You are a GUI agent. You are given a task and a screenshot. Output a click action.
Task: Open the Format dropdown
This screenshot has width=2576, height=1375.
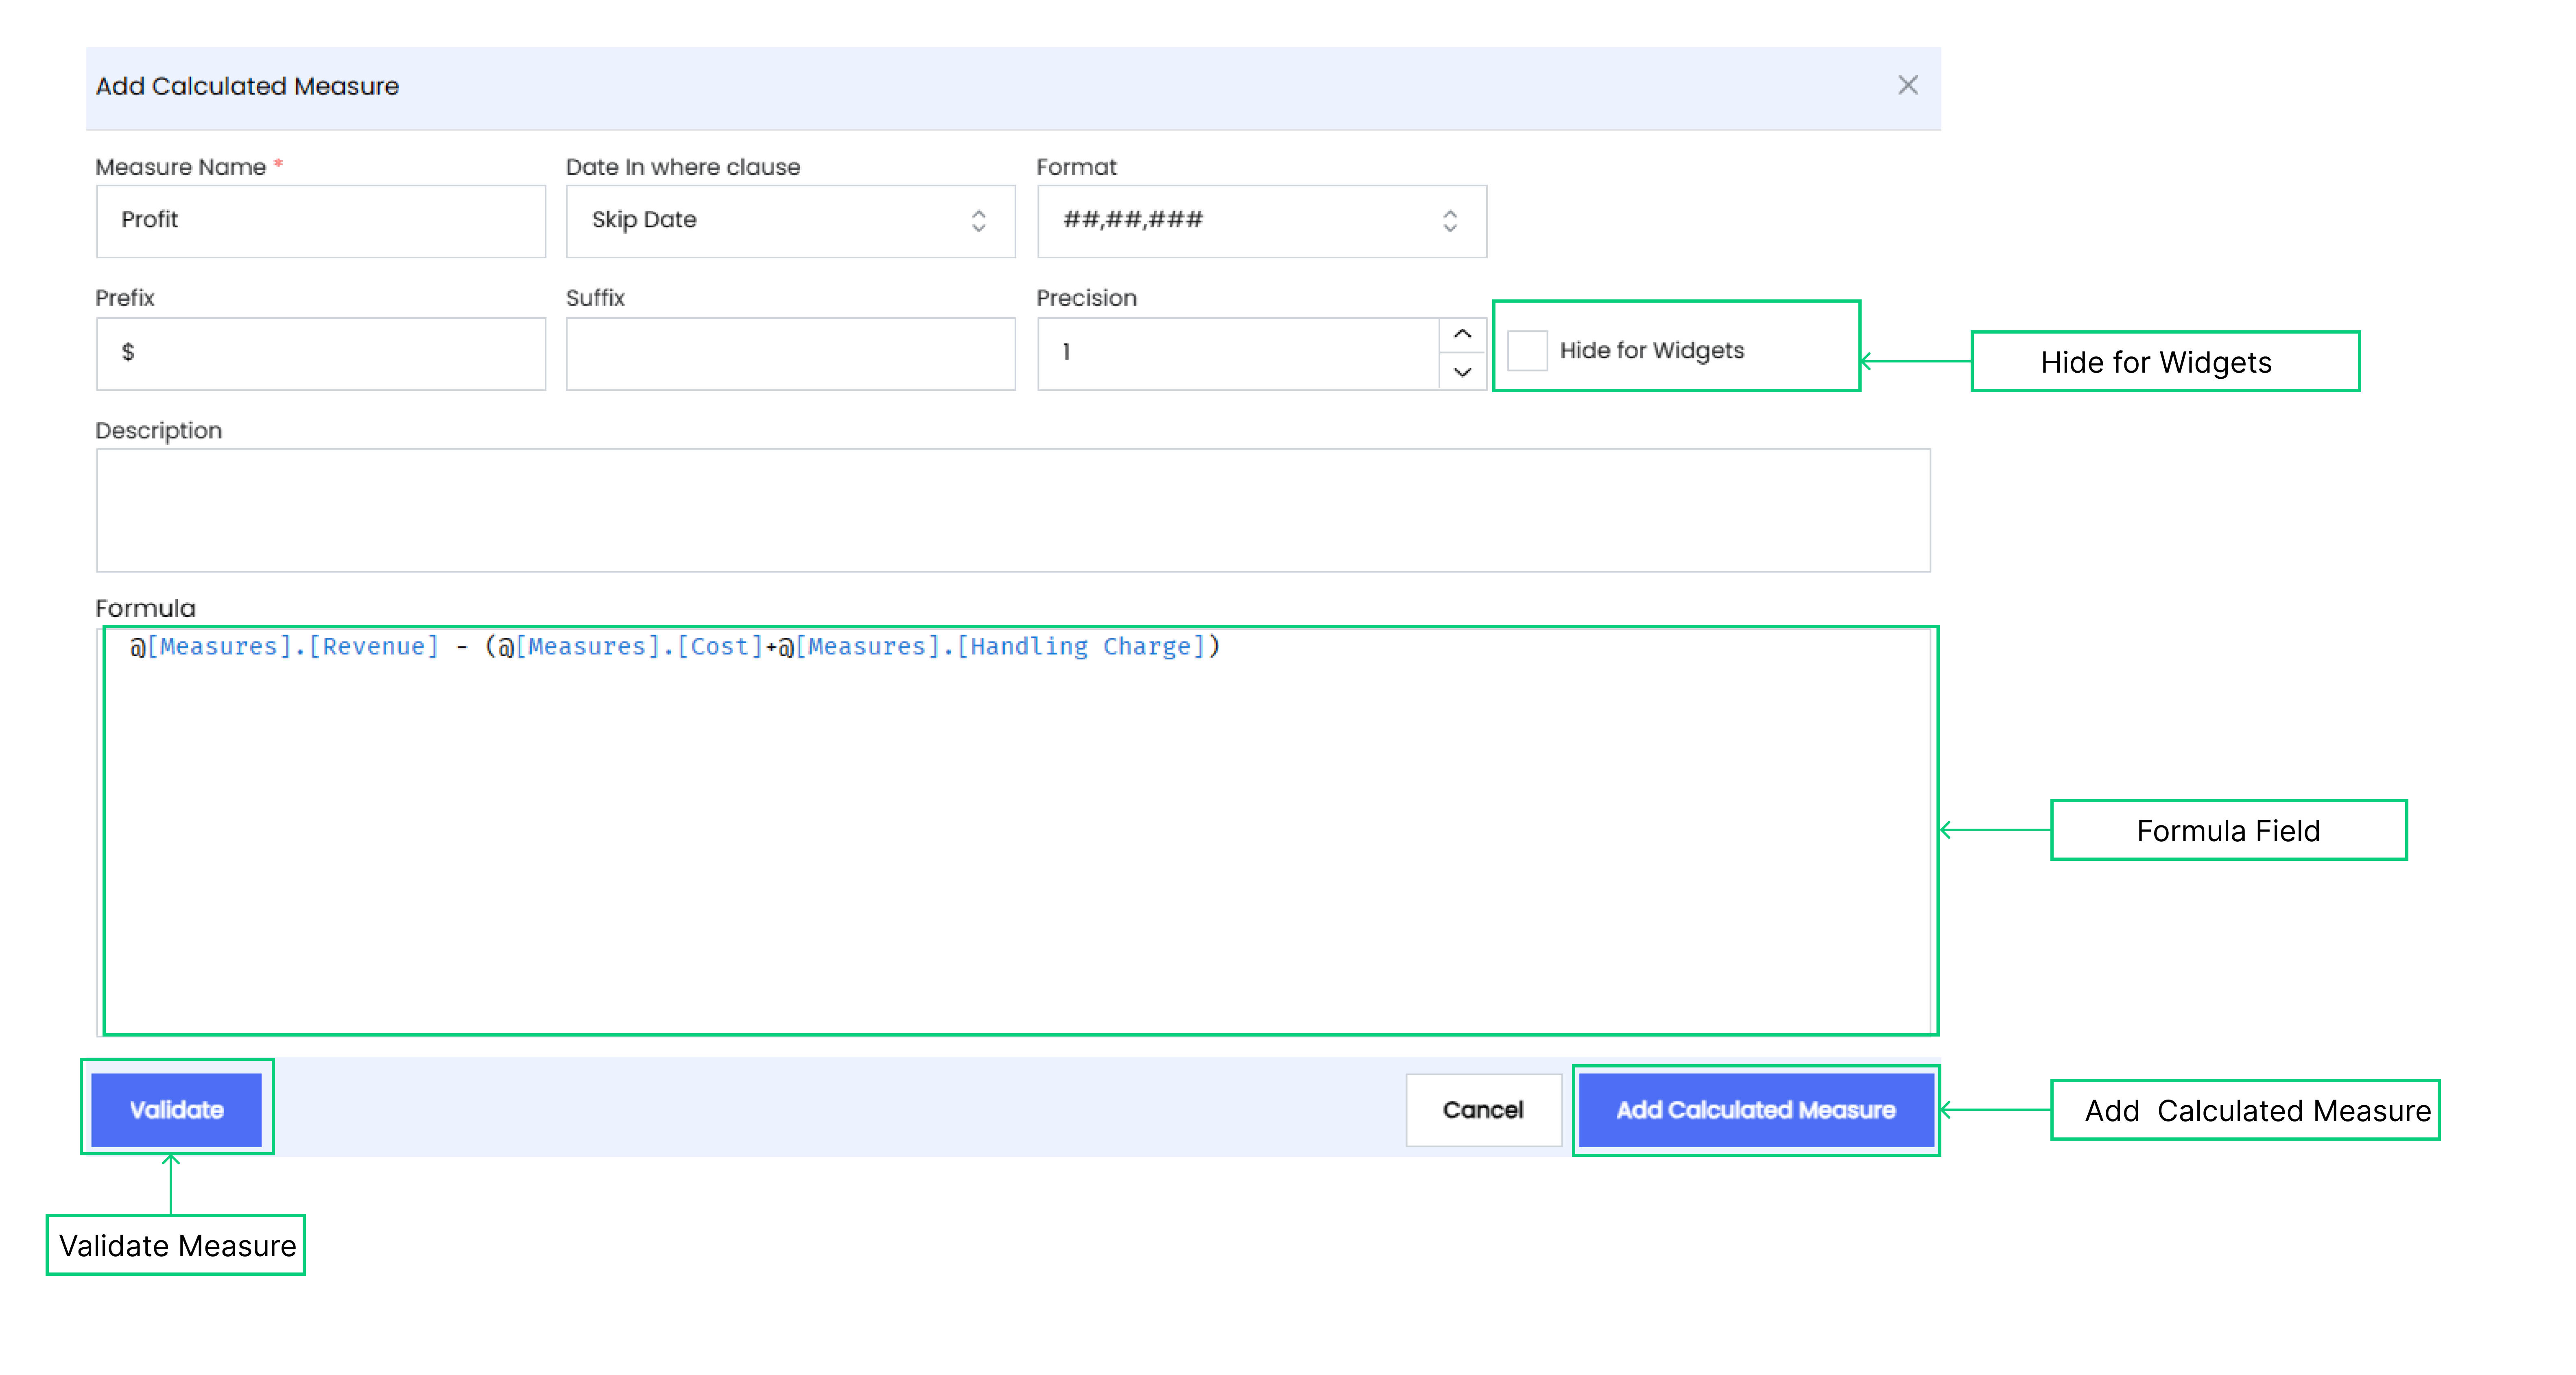click(x=1261, y=221)
